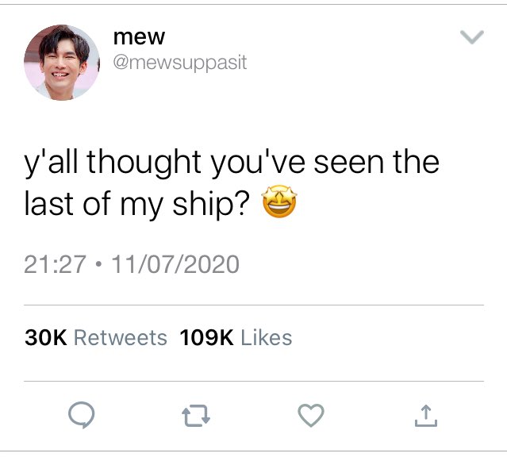View the 109K Likes list
Image resolution: width=507 pixels, height=457 pixels.
[236, 338]
